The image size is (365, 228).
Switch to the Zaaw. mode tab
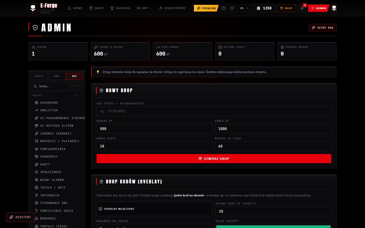(x=57, y=76)
